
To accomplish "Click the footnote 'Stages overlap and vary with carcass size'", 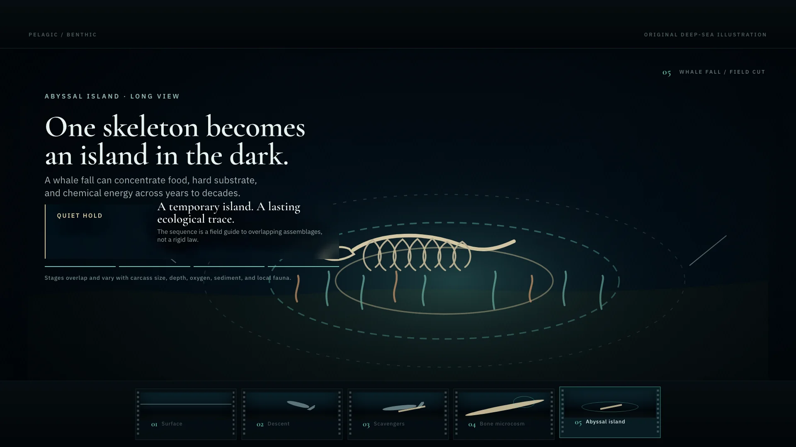I will [168, 278].
